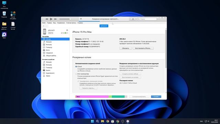This screenshot has width=220, height=124.
Task: Click the teal segment of the storage bar
Action: pyautogui.click(x=118, y=96)
